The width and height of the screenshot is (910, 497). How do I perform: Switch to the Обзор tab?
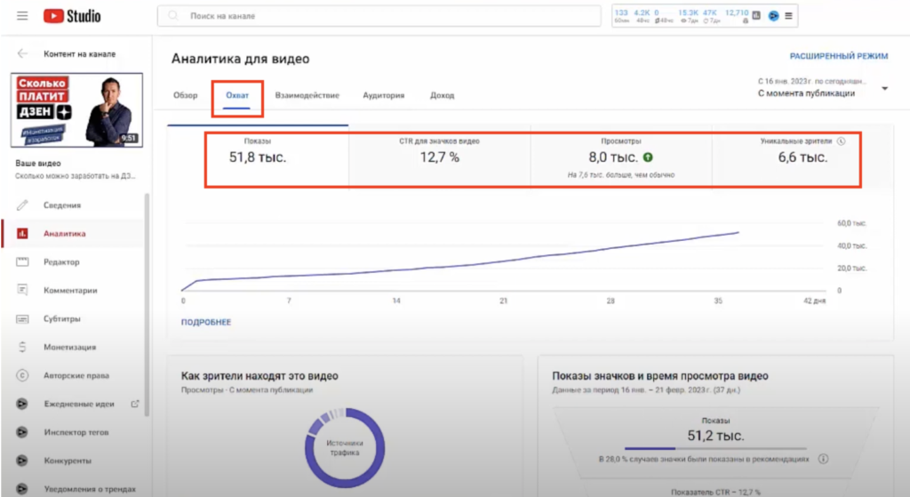185,95
